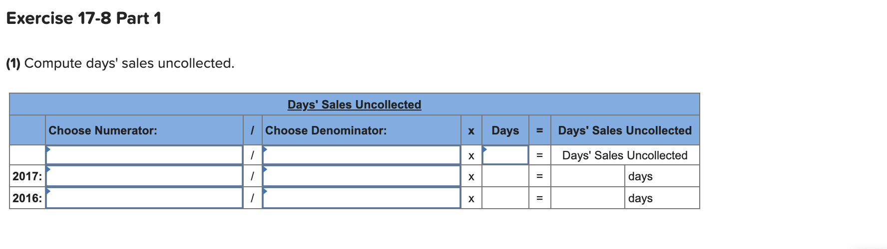The image size is (887, 249).
Task: Click the 2016 days' sales uncollected result field
Action: click(587, 198)
